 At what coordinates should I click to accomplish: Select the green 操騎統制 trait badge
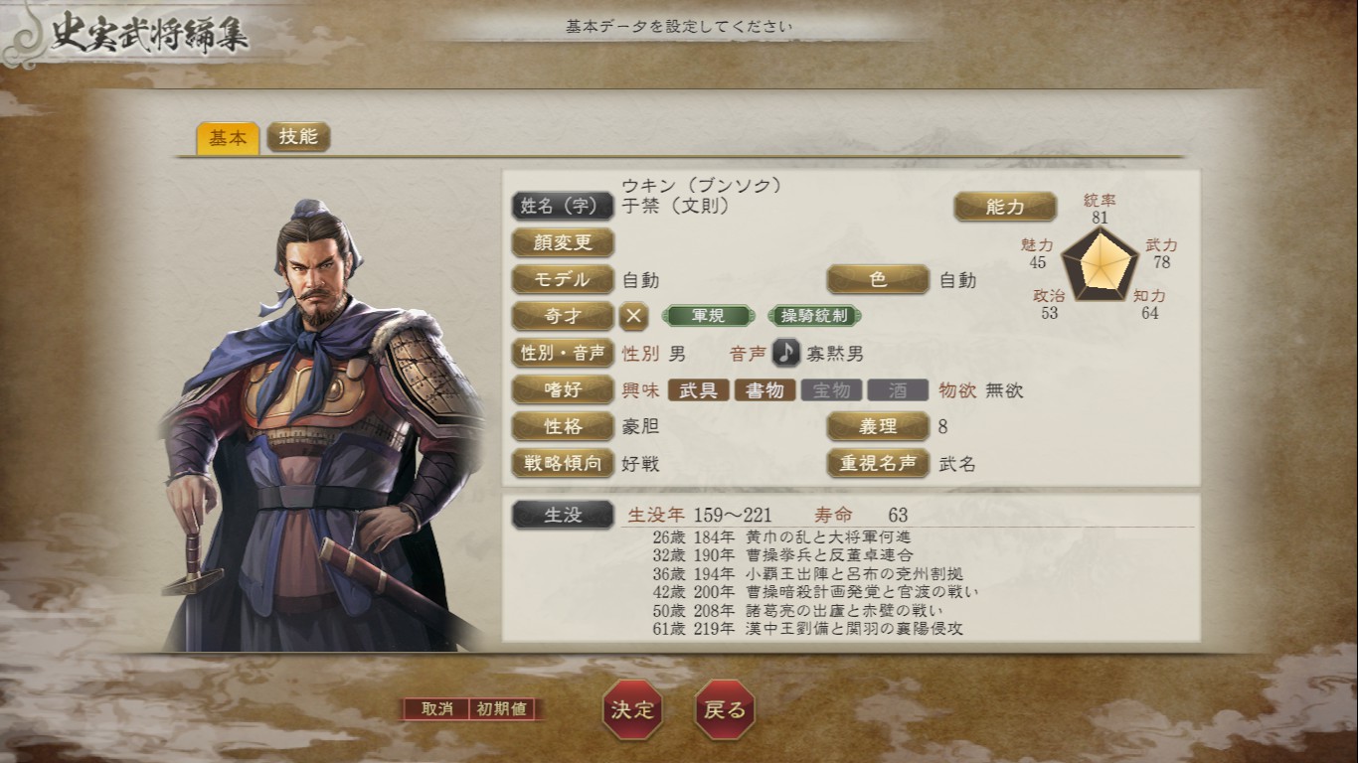(x=814, y=316)
